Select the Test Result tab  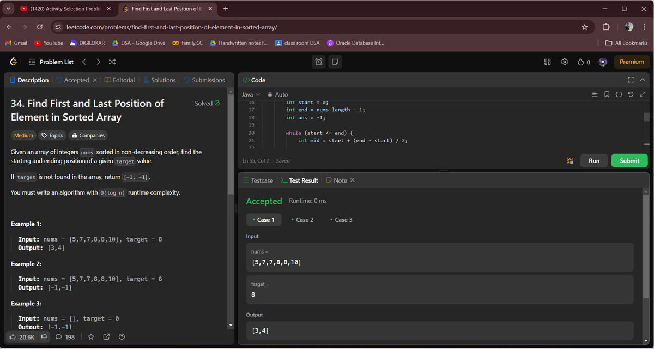click(x=299, y=180)
